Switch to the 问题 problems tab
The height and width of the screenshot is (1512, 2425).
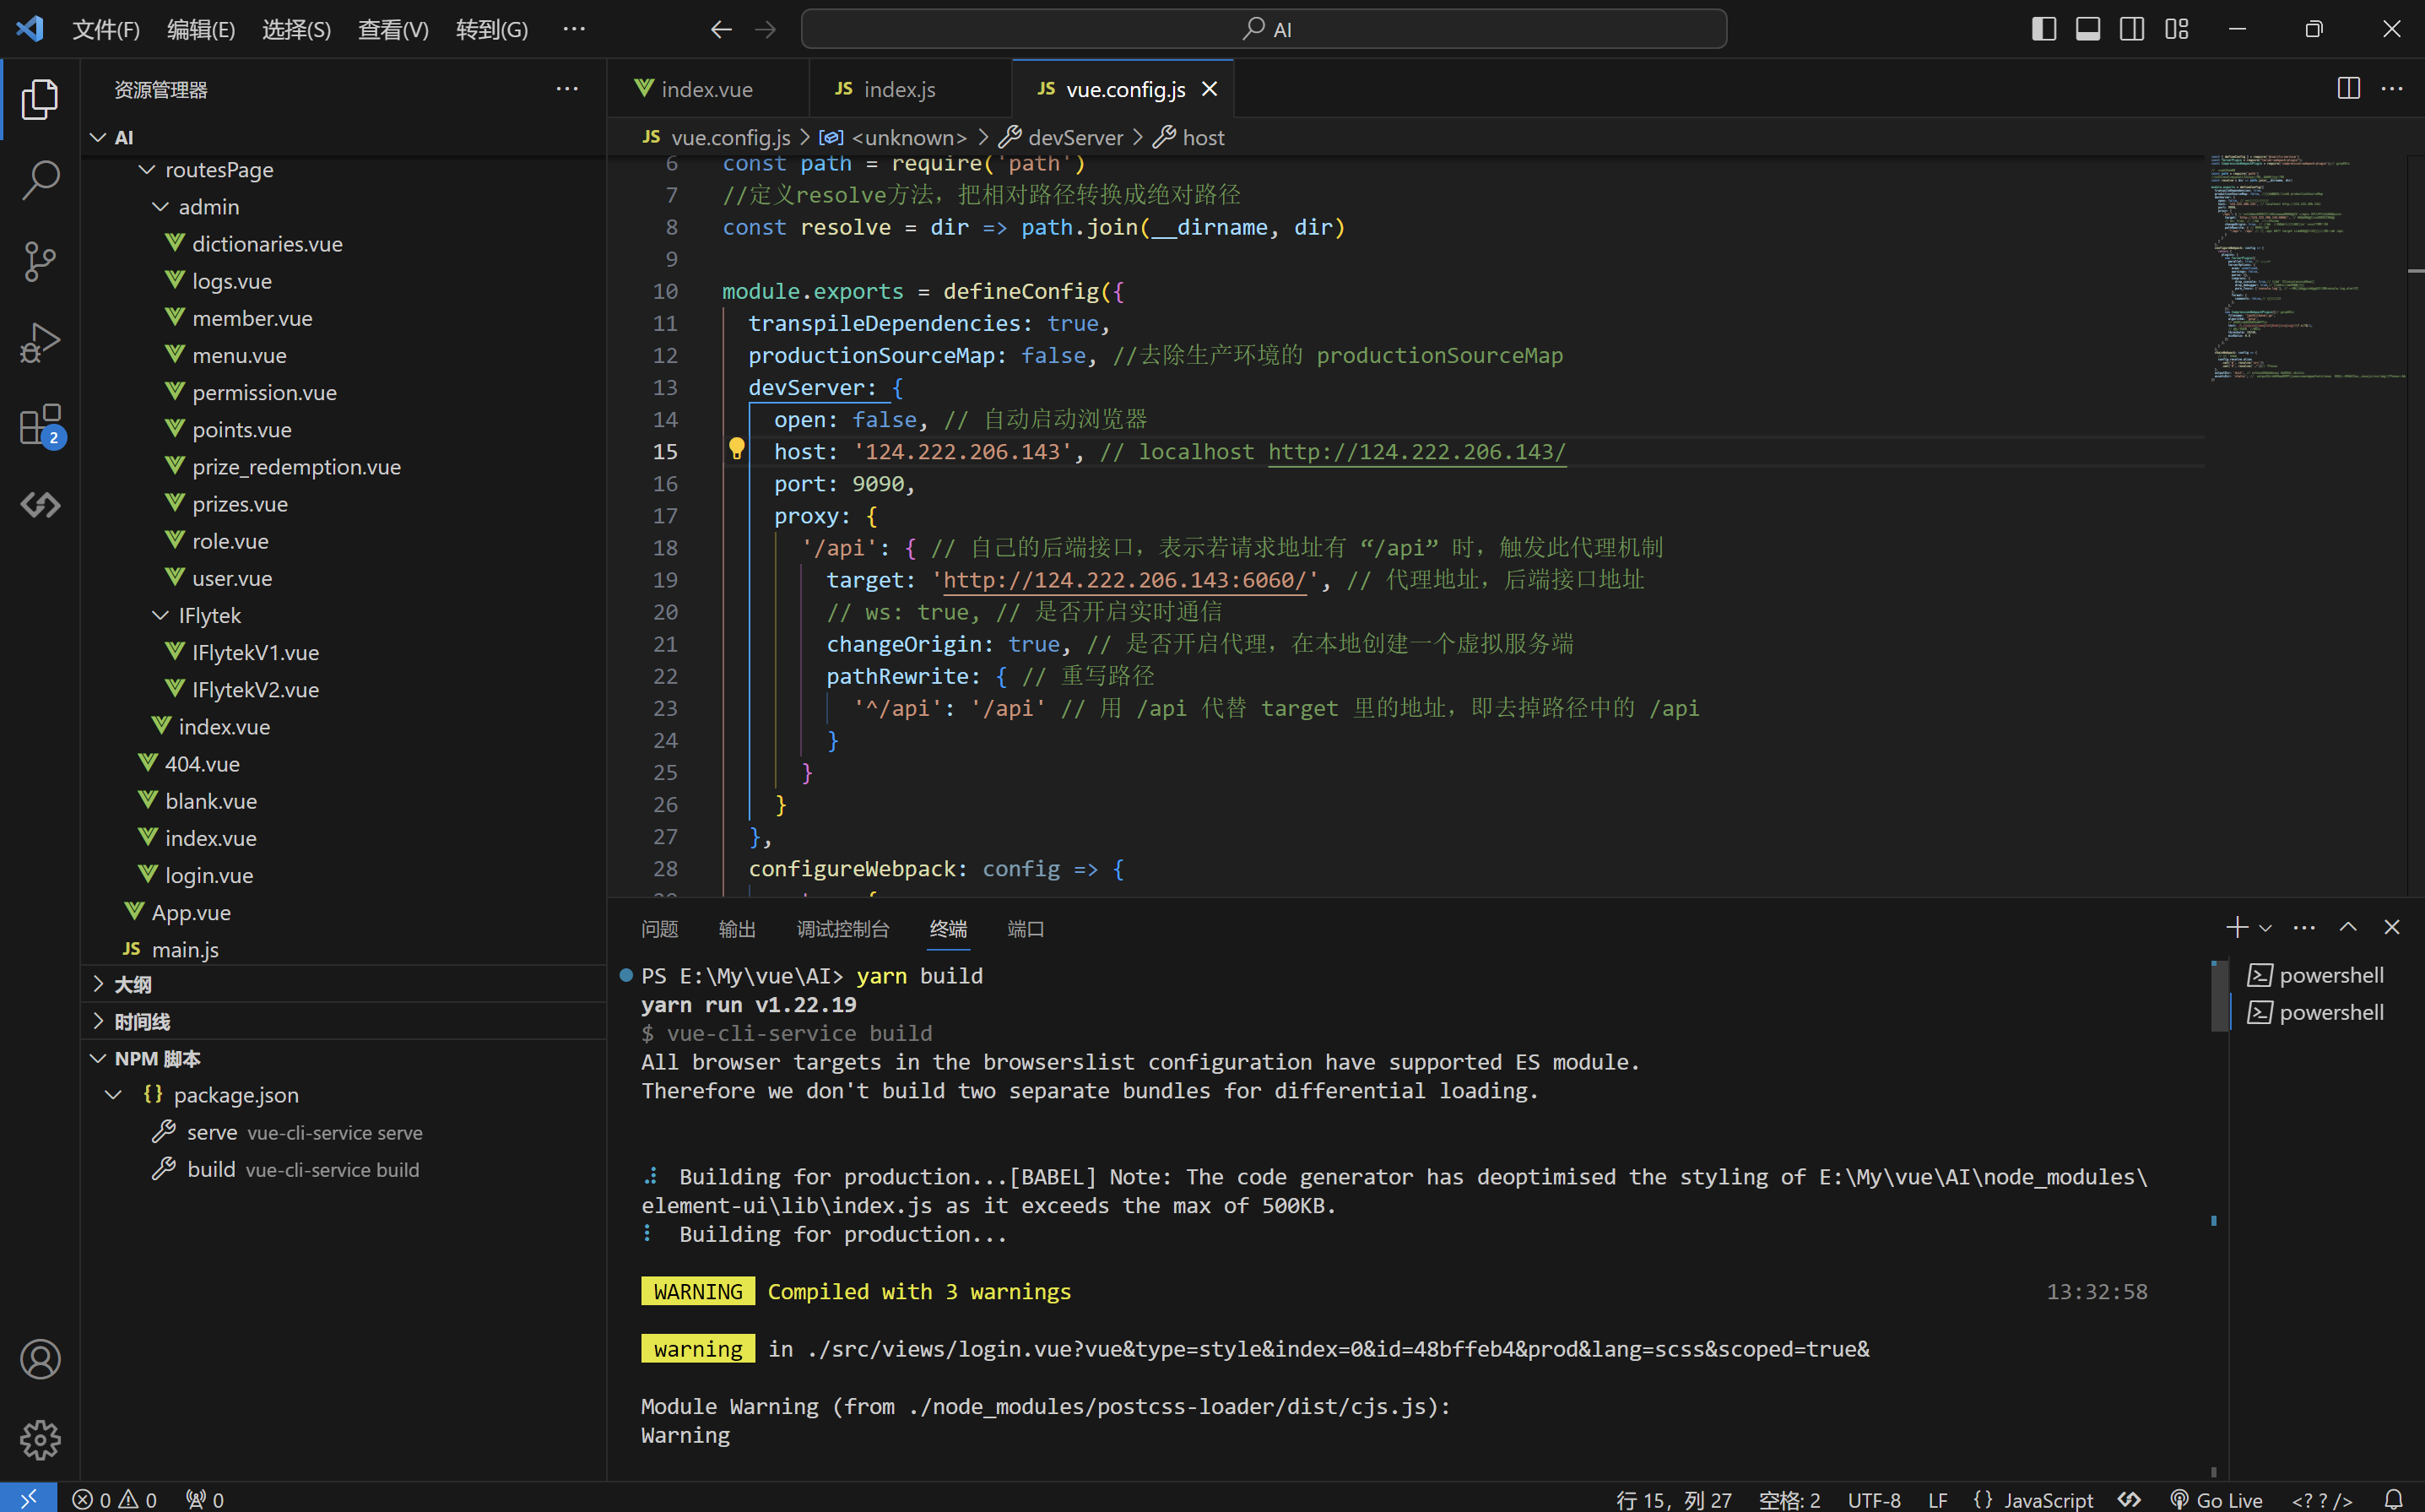[660, 929]
